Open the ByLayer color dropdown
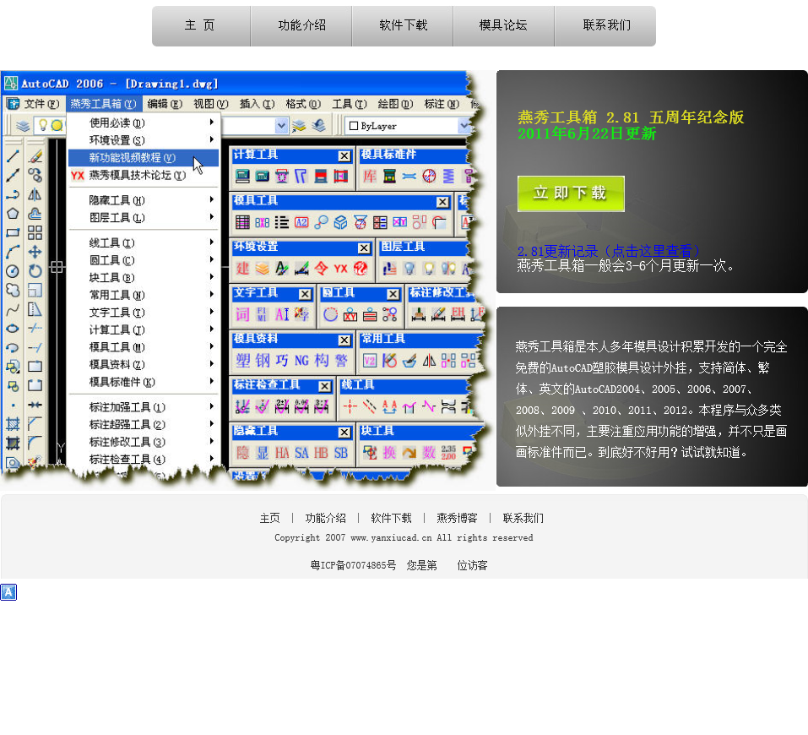 (x=464, y=125)
